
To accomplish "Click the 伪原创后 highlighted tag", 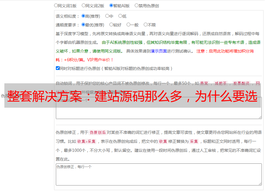I will (98, 132).
